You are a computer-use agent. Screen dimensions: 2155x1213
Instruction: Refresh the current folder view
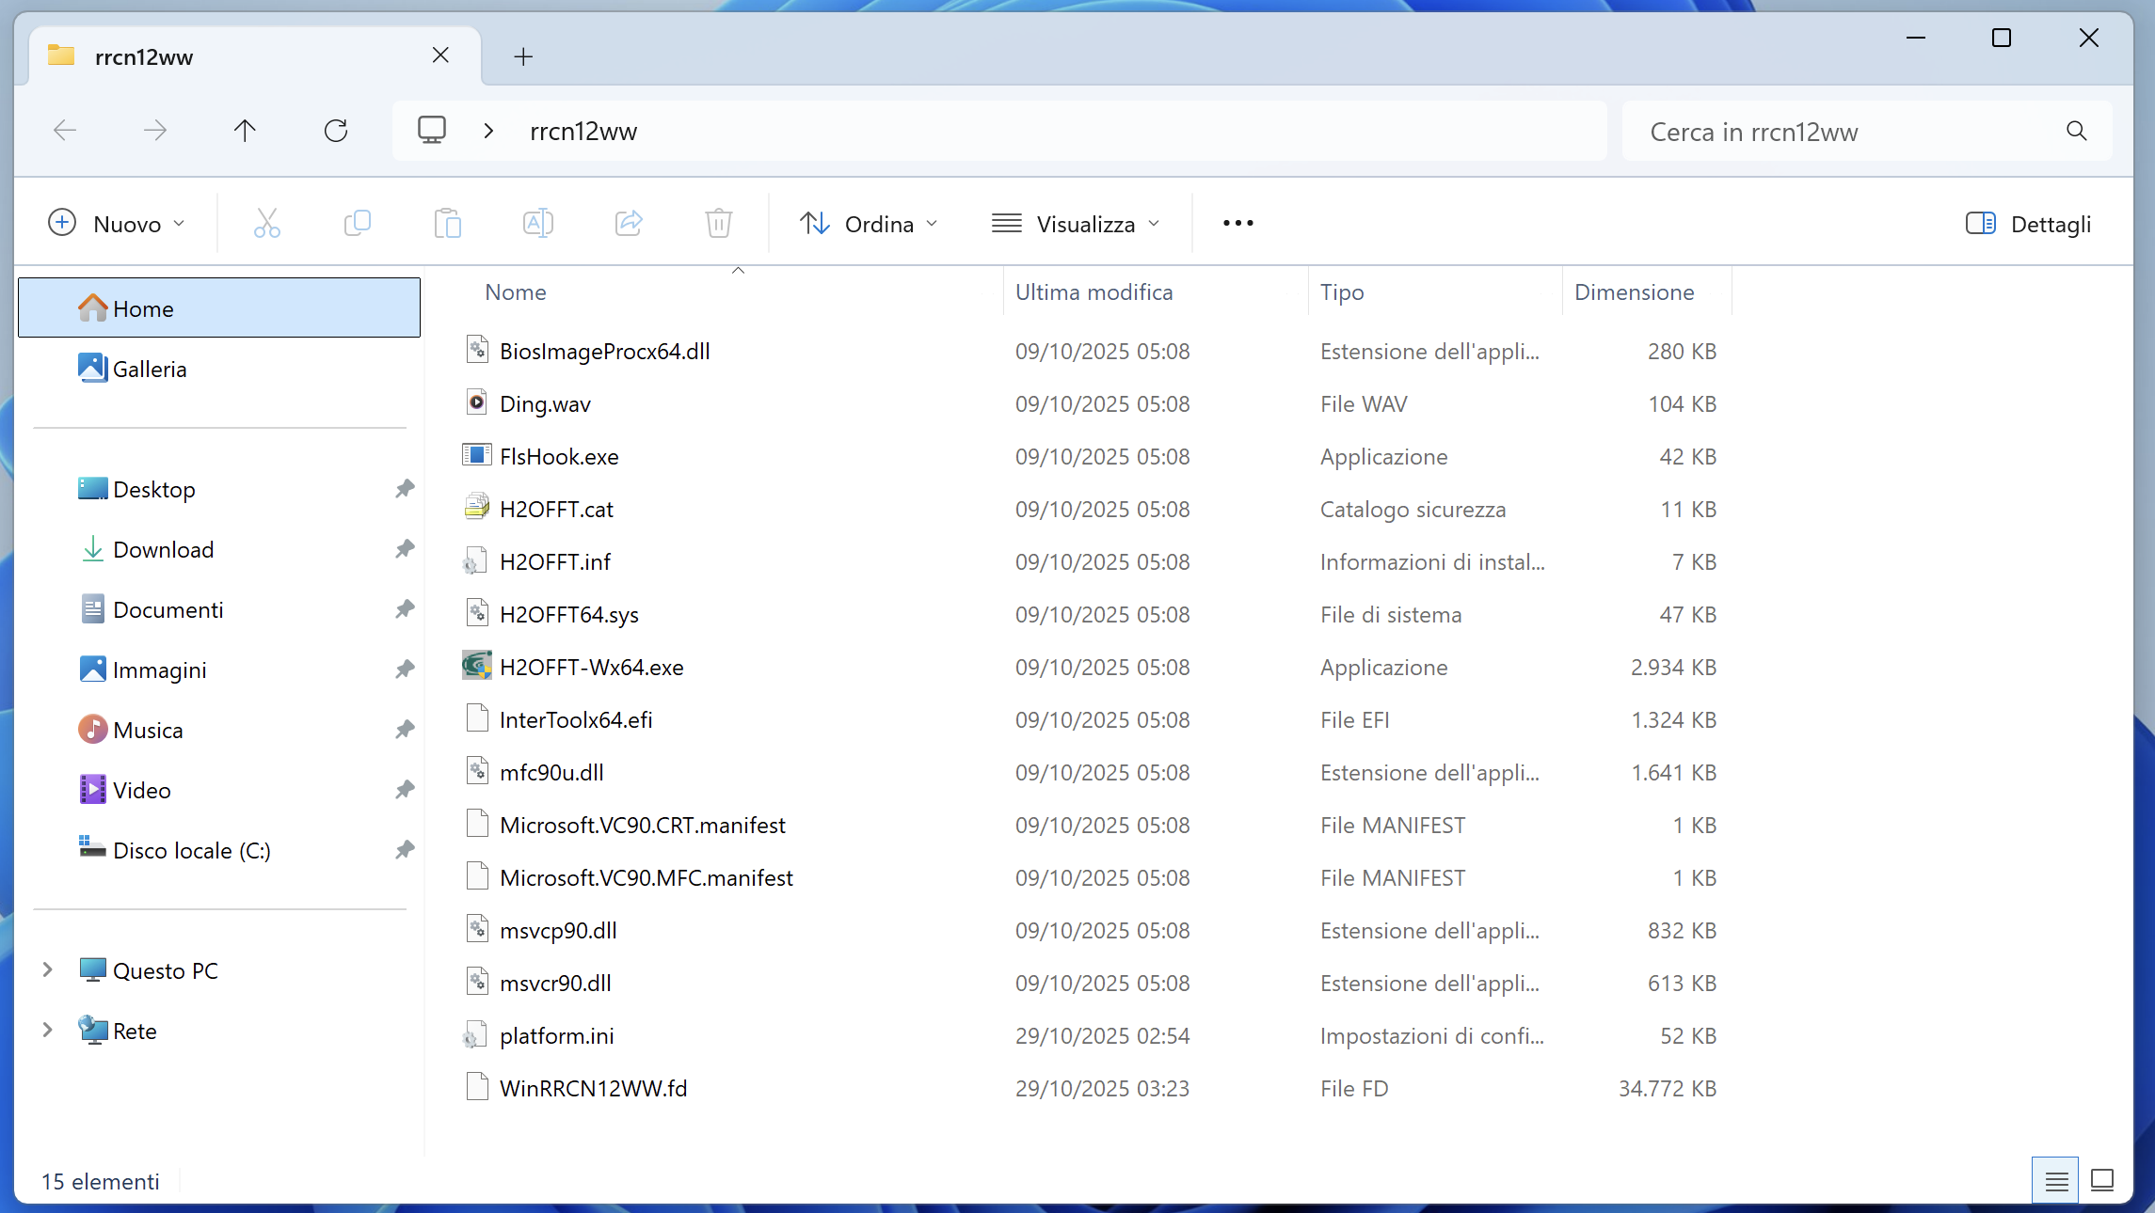(x=336, y=131)
